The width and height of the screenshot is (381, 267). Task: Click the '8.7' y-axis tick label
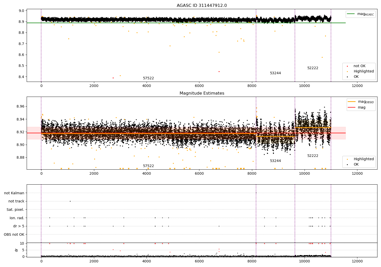pyautogui.click(x=22, y=44)
